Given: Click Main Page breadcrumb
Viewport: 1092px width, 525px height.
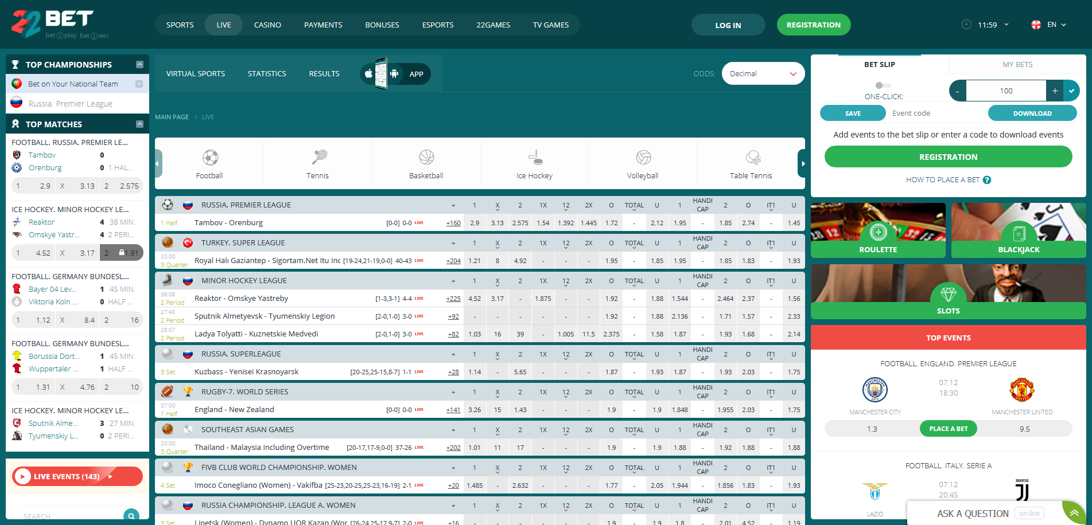Looking at the screenshot, I should point(172,117).
